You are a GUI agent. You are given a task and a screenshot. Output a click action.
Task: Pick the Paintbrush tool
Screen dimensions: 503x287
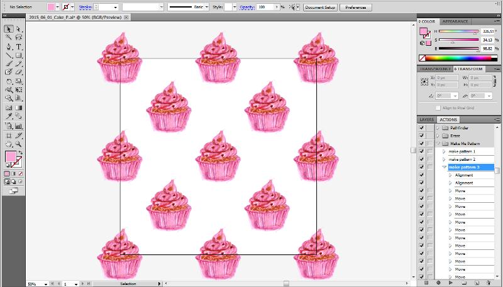[9, 64]
